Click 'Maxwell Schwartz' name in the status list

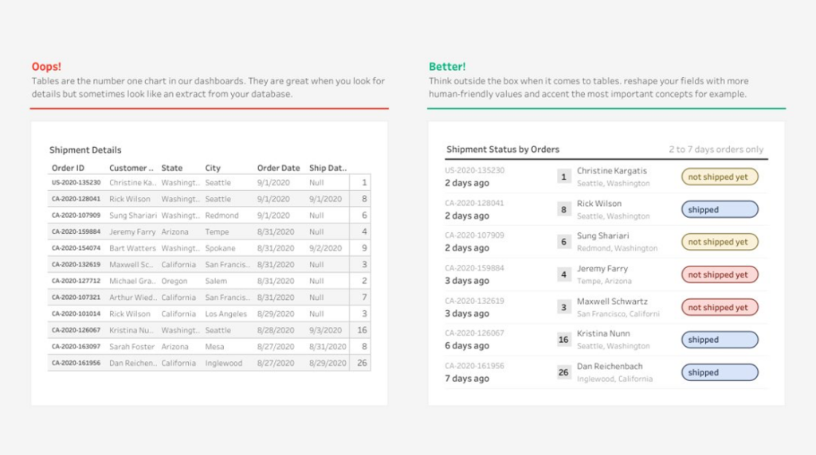tap(612, 301)
